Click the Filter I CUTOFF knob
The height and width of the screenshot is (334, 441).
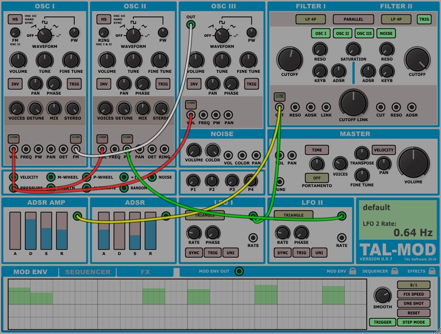290,59
